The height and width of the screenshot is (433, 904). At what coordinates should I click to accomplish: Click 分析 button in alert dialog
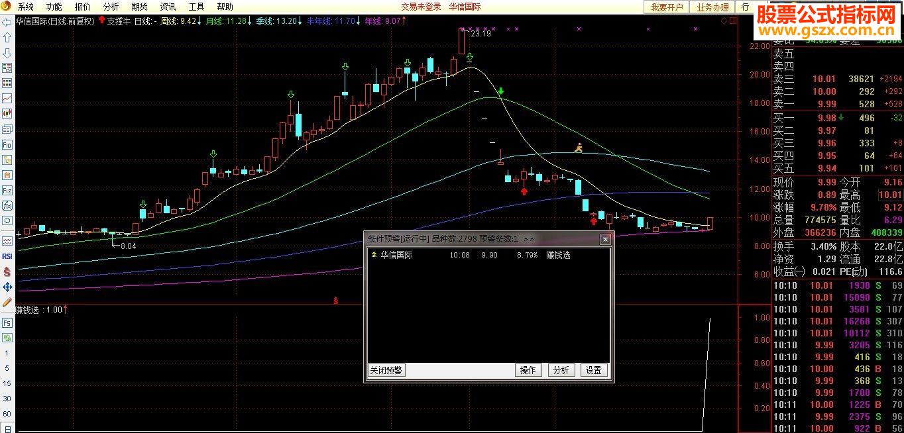point(561,370)
